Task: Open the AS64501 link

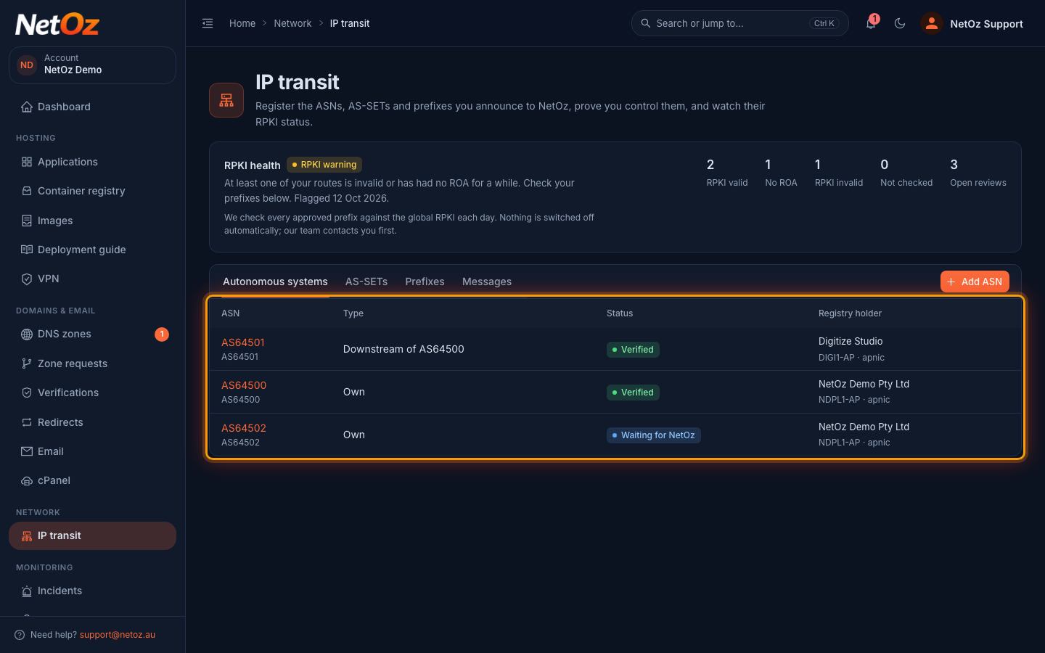Action: 243,342
